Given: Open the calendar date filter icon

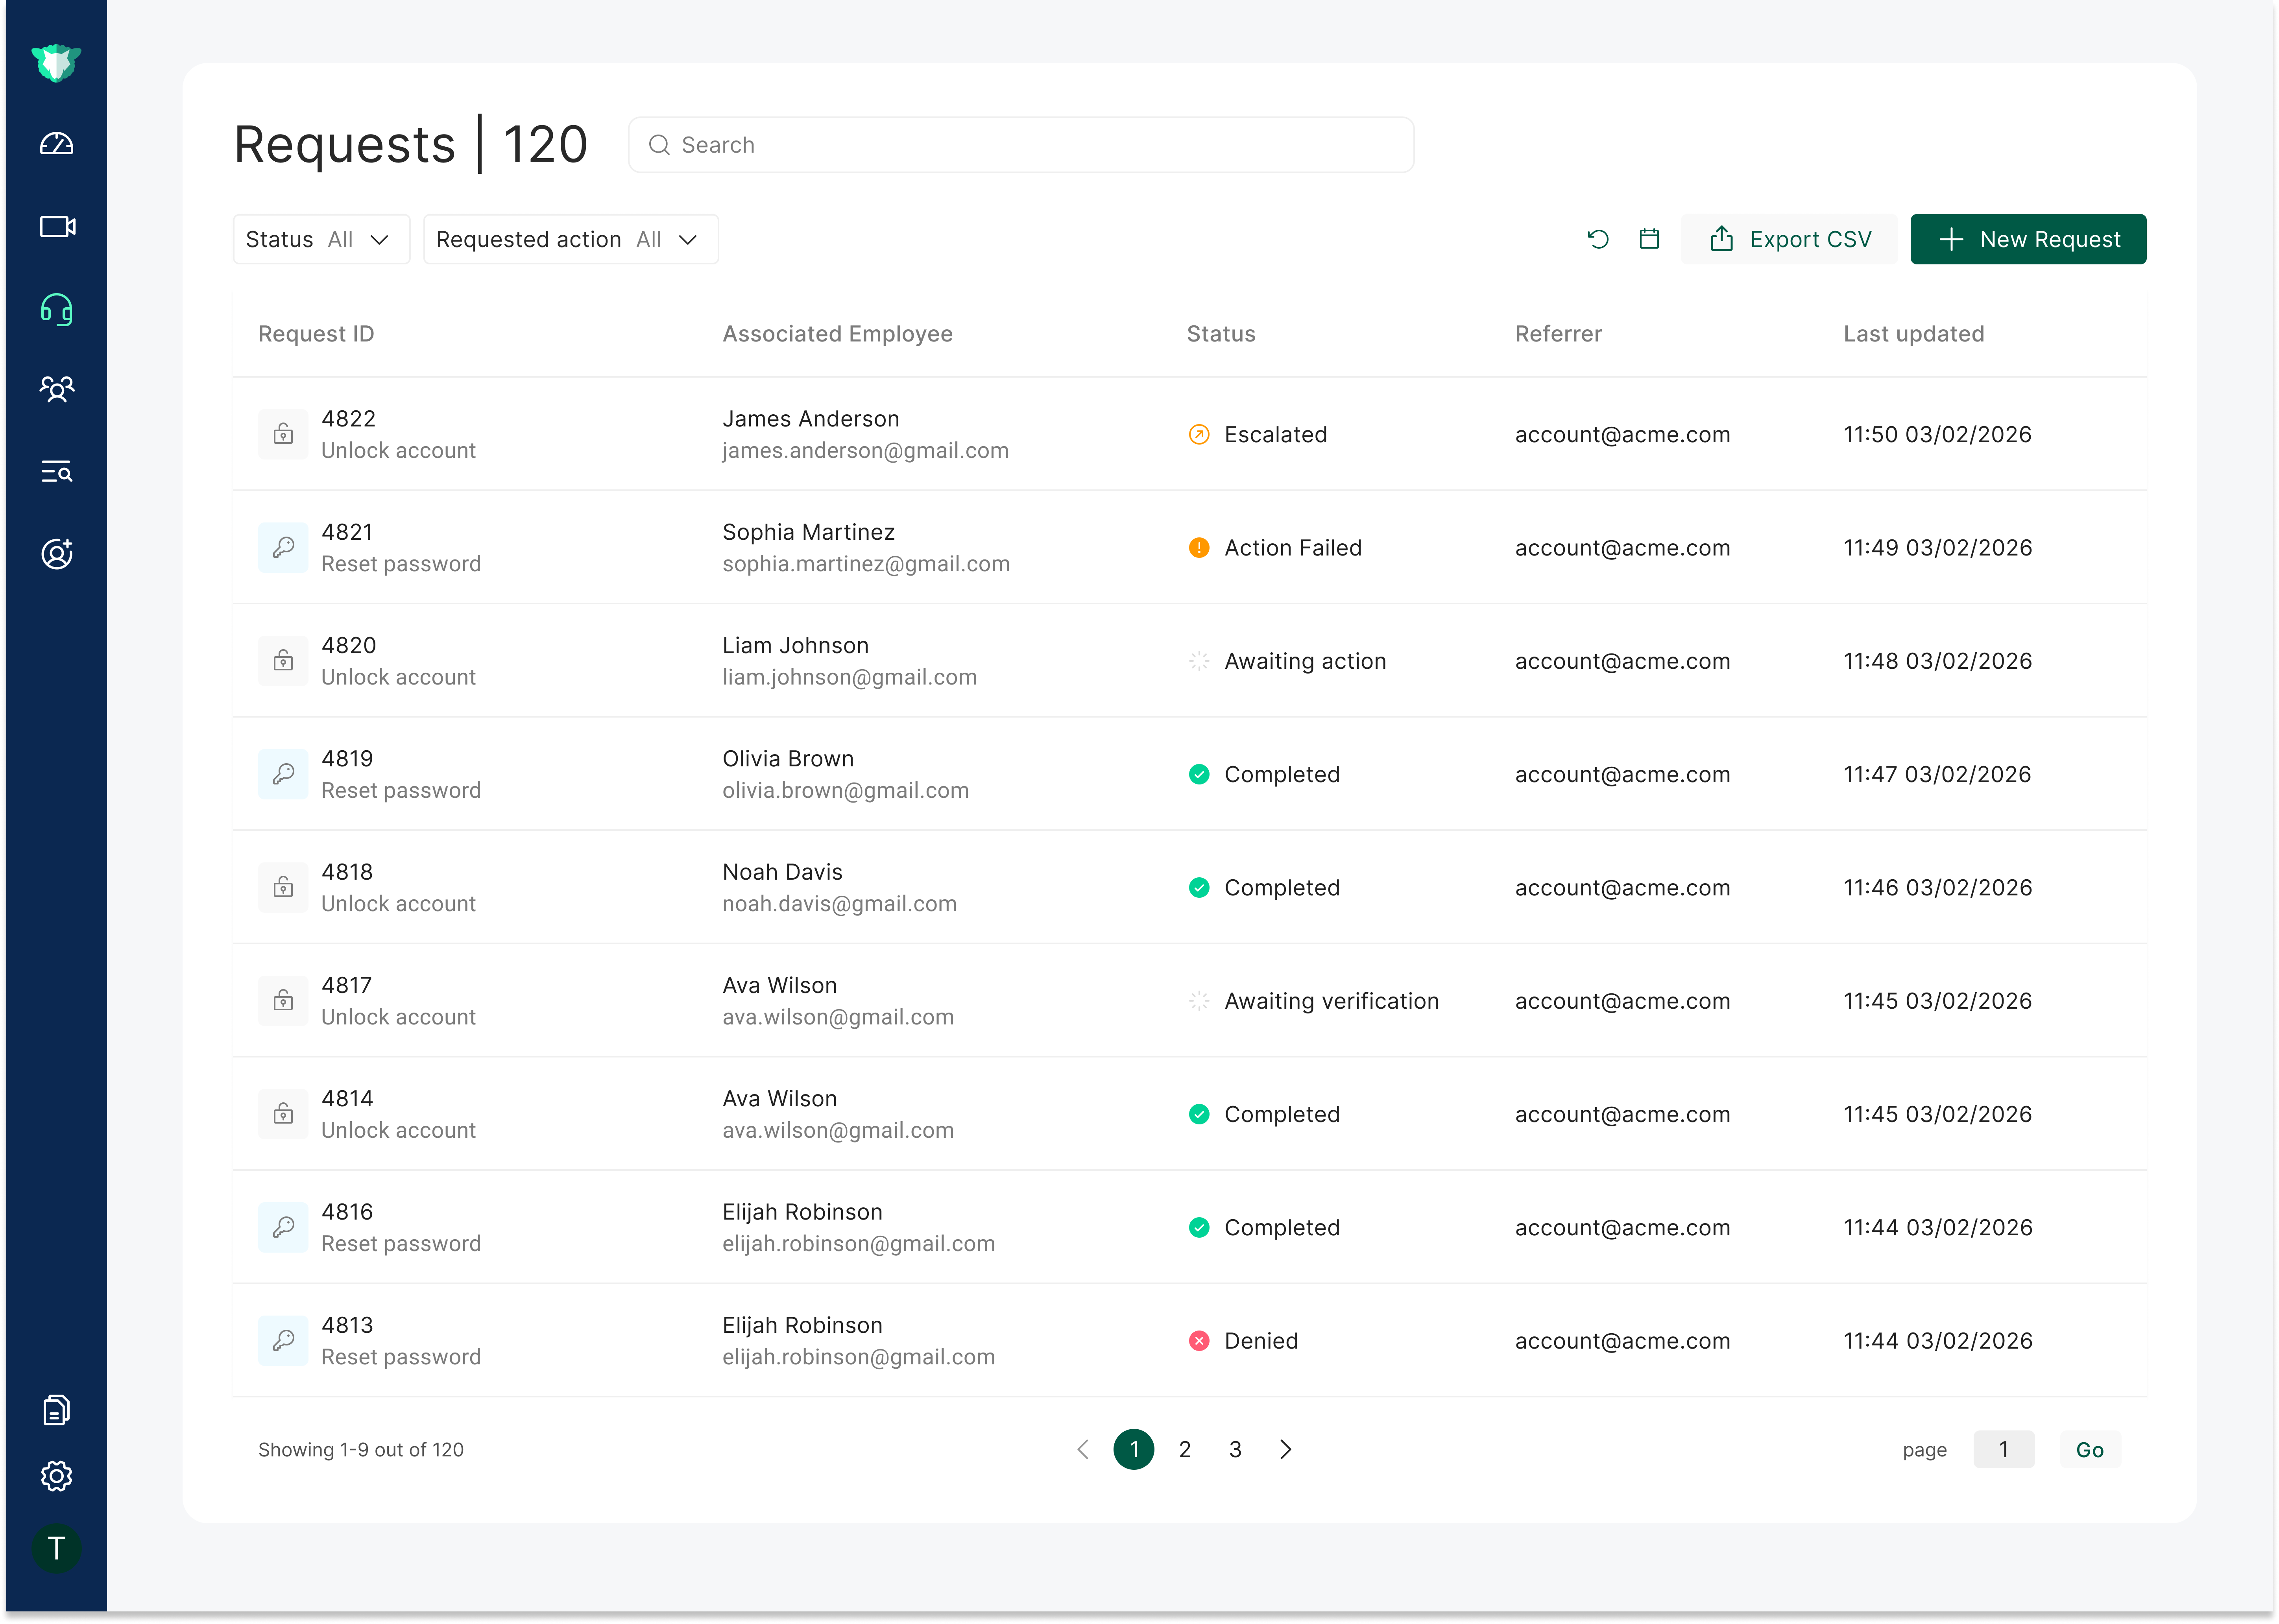Looking at the screenshot, I should [x=1649, y=239].
